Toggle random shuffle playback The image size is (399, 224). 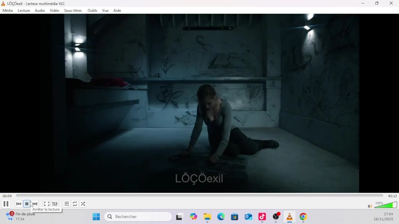(83, 204)
